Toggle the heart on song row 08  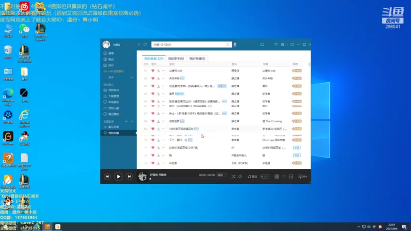(x=153, y=121)
